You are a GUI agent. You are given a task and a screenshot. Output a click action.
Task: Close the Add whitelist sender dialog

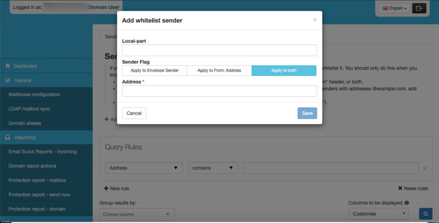(x=315, y=20)
